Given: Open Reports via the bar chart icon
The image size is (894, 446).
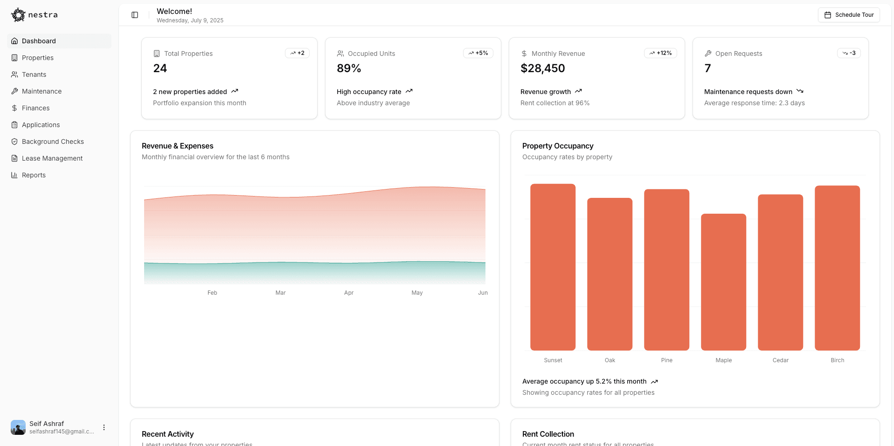Looking at the screenshot, I should 14,175.
